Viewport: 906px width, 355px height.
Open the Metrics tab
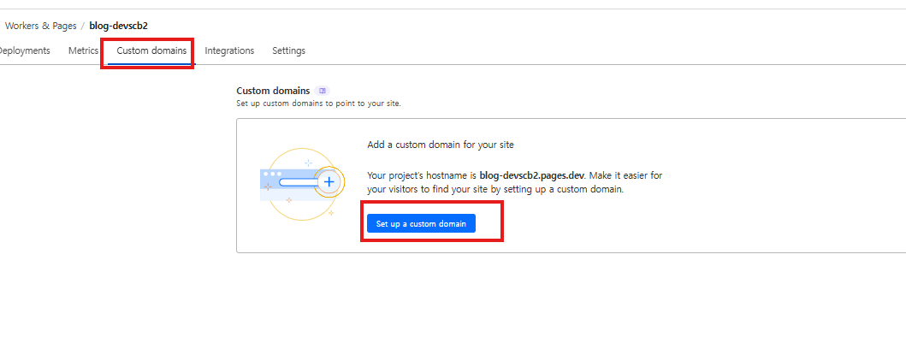coord(83,50)
